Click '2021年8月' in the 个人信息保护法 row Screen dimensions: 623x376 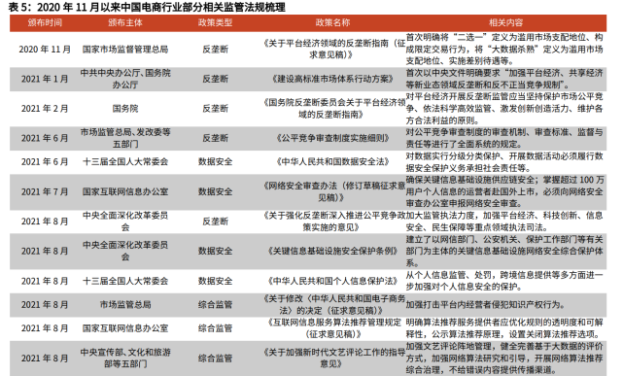(45, 281)
